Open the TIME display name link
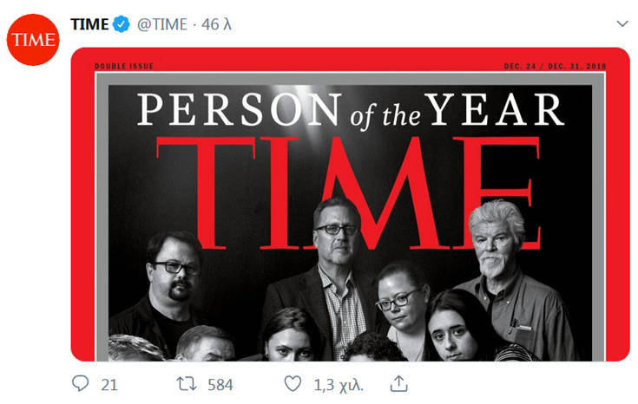 click(89, 24)
